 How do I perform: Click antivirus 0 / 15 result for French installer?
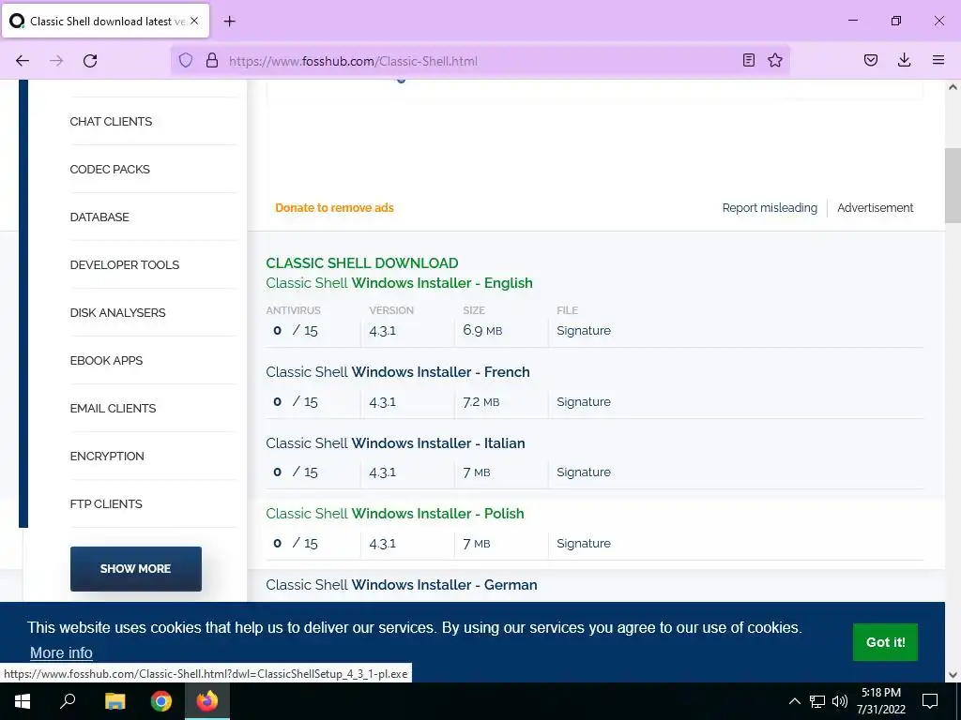296,401
